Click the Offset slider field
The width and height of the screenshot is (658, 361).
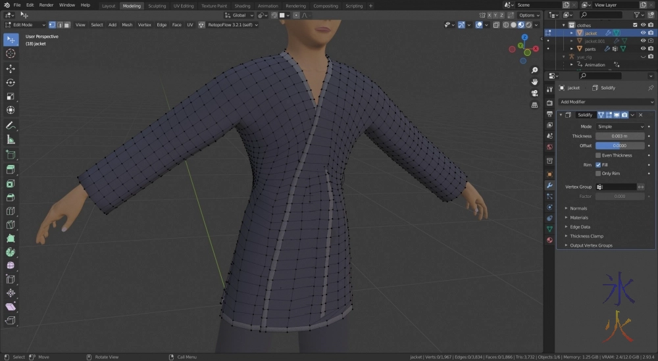coord(619,145)
